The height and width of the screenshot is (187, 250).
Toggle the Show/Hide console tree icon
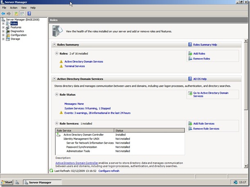[22, 14]
